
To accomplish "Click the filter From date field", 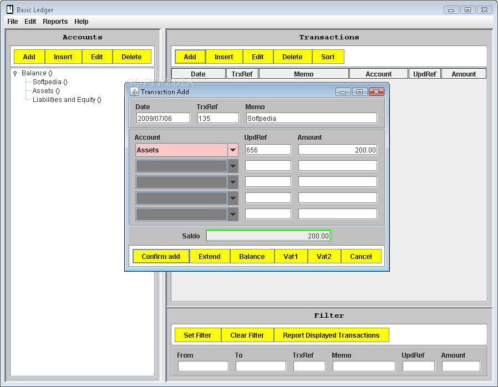I will coord(204,366).
